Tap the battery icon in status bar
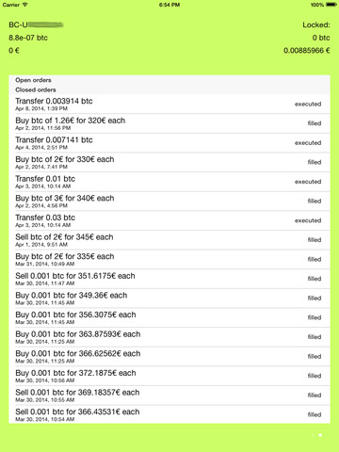 pyautogui.click(x=331, y=5)
